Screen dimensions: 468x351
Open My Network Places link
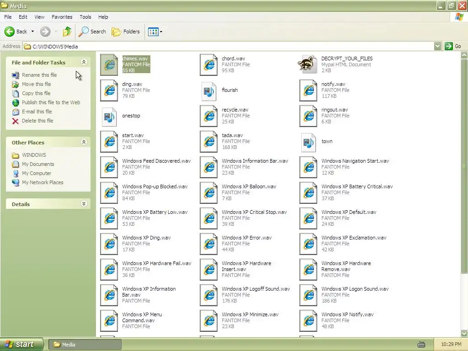tap(43, 182)
